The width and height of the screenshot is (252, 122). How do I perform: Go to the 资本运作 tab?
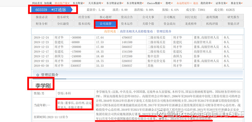[x=127, y=24]
